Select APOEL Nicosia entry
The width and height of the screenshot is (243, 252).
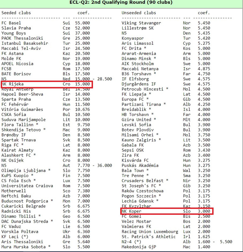point(17,64)
